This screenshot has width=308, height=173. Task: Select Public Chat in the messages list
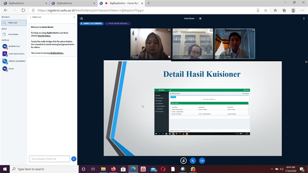click(14, 23)
